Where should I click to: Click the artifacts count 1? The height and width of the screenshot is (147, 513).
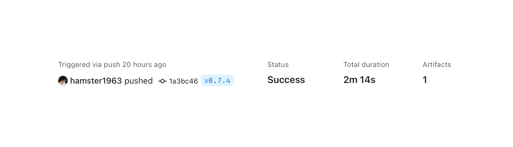pyautogui.click(x=425, y=80)
